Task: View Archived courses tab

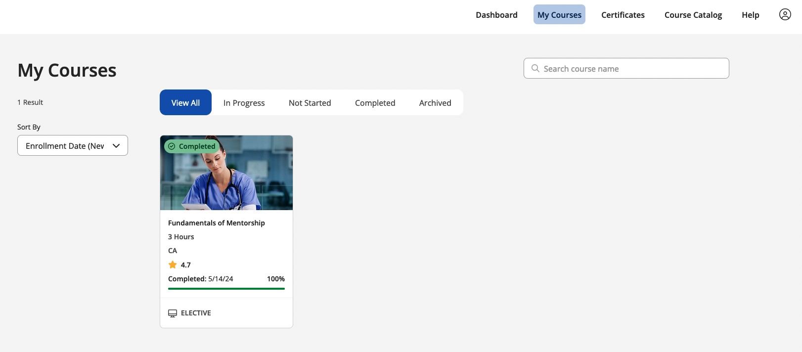Action: coord(435,102)
